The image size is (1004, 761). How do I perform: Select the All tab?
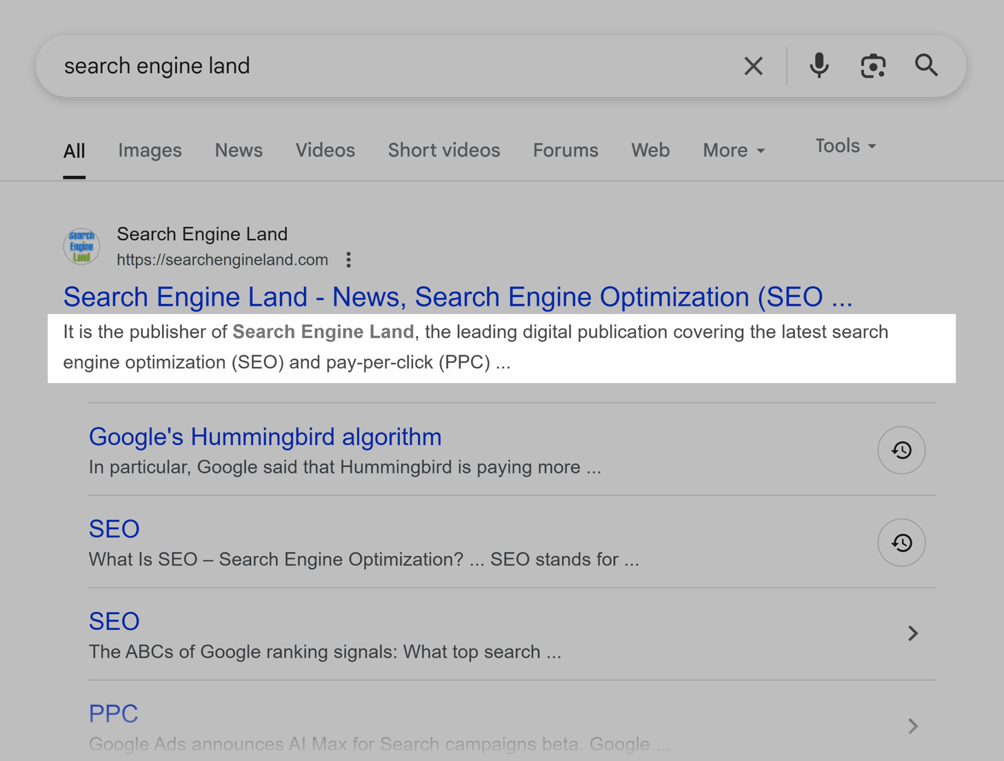click(x=74, y=151)
